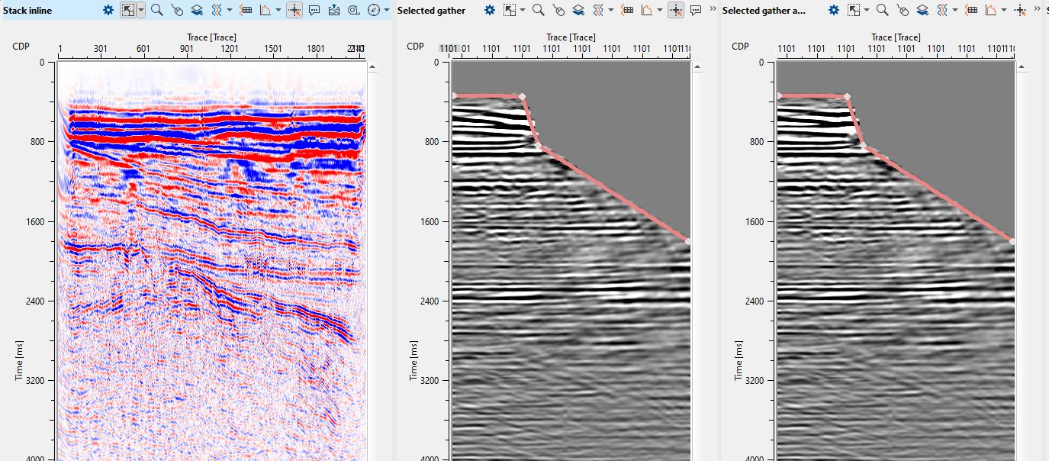Toggle the selection rectangle tool in Stack inline
1049x461 pixels.
point(128,10)
